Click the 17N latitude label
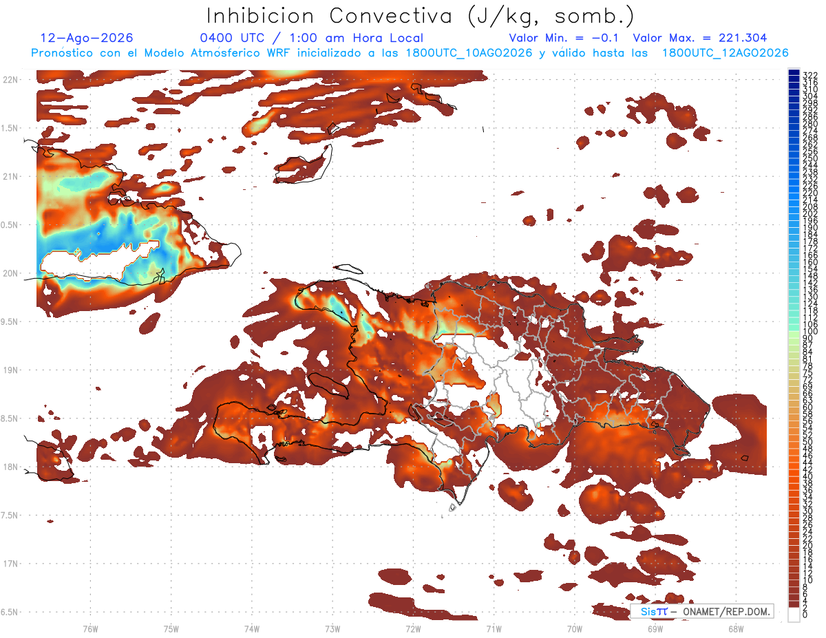Viewport: 826px width, 638px height. coord(10,563)
